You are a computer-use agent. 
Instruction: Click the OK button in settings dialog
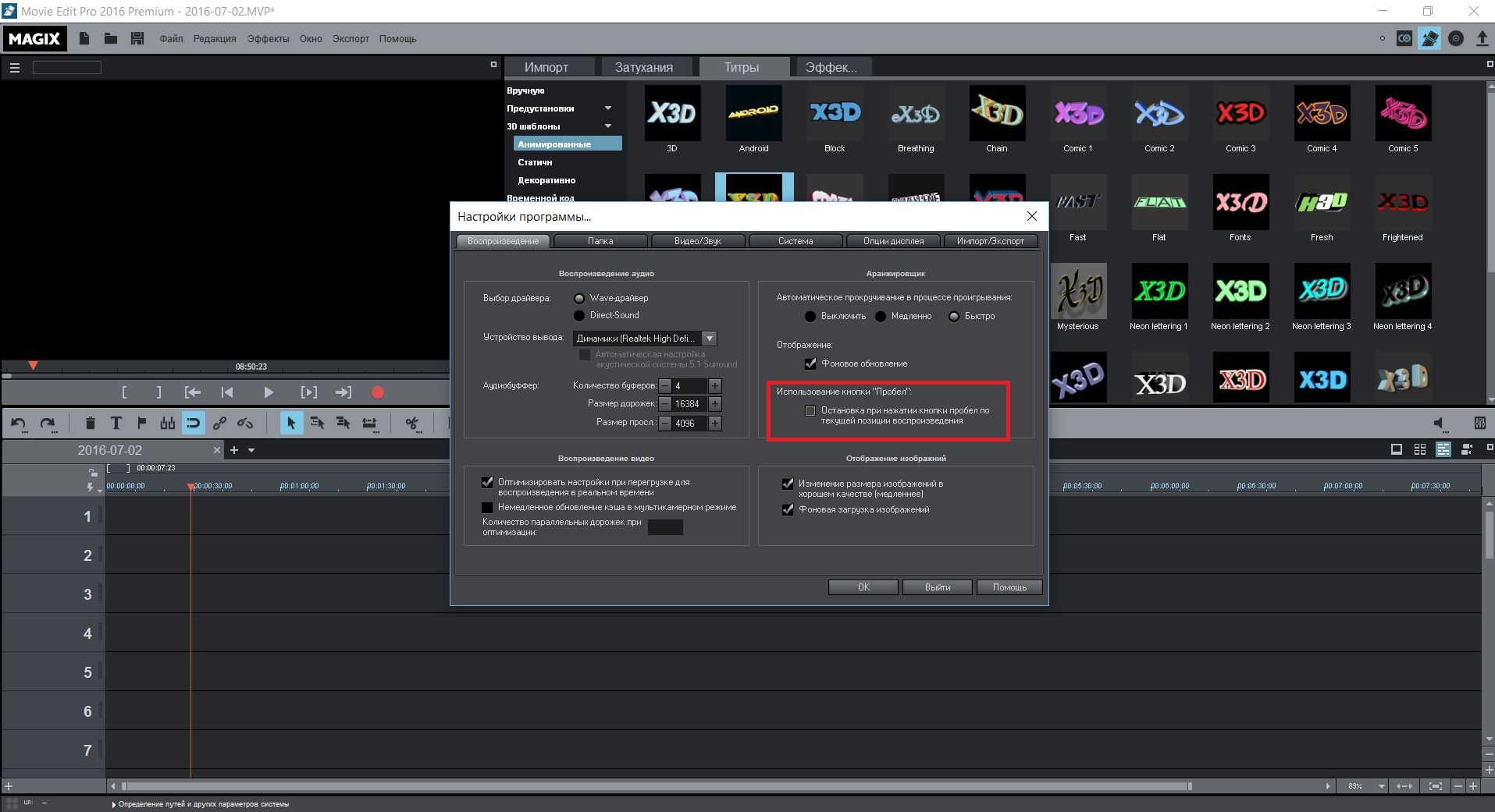[x=863, y=587]
